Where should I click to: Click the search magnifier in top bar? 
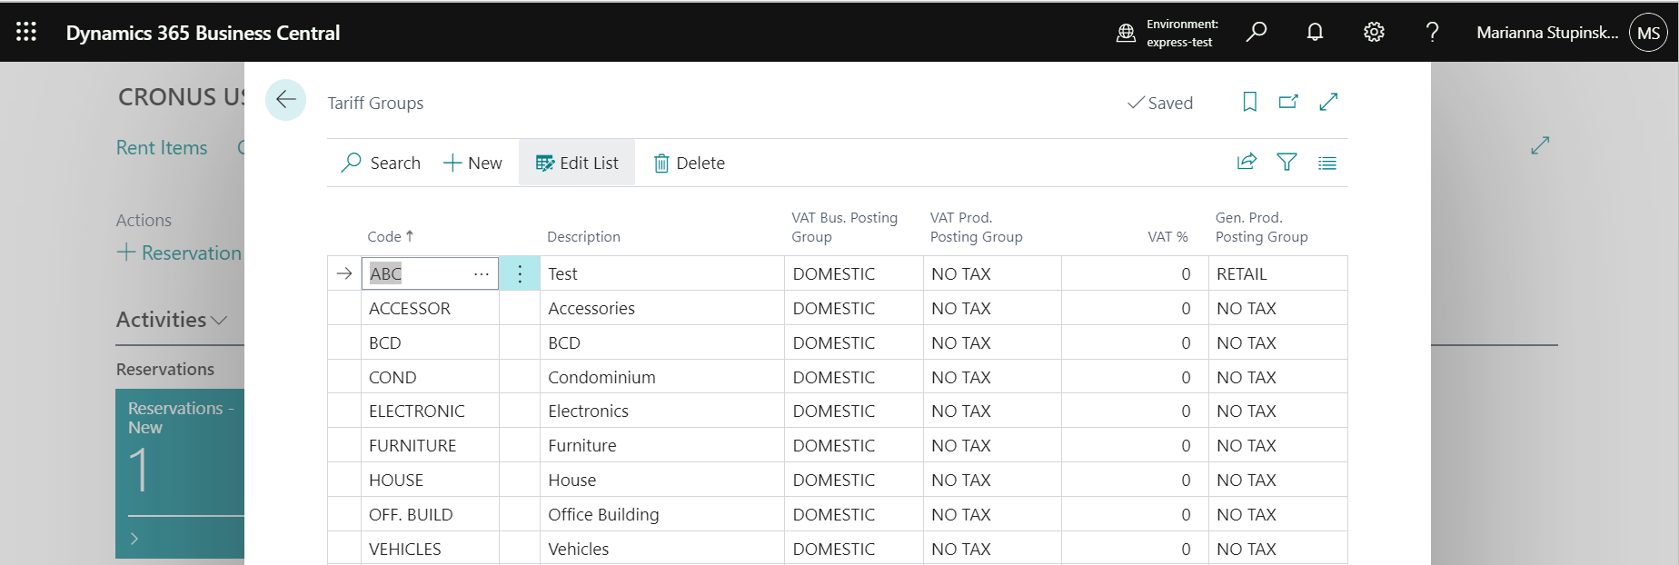point(1257,32)
